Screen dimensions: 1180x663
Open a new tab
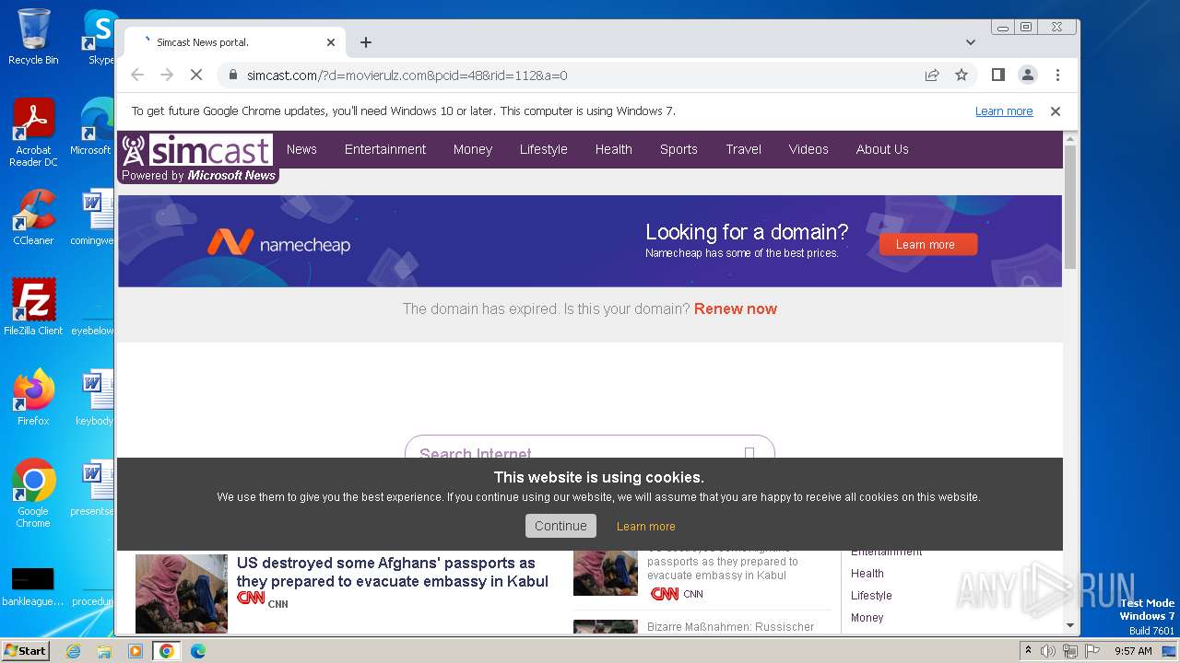(366, 42)
